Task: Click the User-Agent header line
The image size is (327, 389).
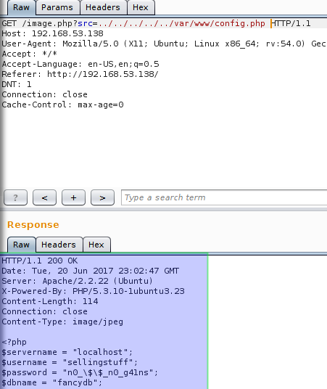Action: (x=164, y=44)
